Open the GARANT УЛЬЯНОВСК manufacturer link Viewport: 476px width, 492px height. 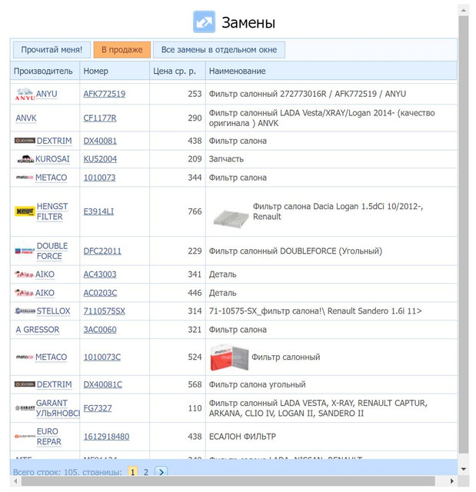pos(58,408)
